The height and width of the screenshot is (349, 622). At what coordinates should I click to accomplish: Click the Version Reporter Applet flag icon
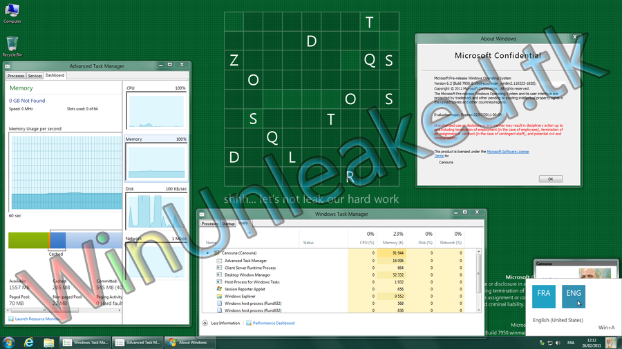pos(219,289)
